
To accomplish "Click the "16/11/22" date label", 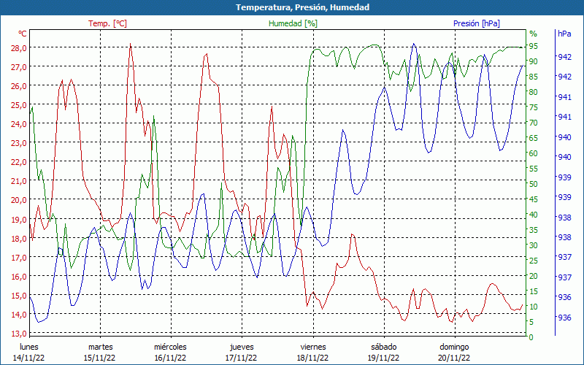I will (170, 358).
